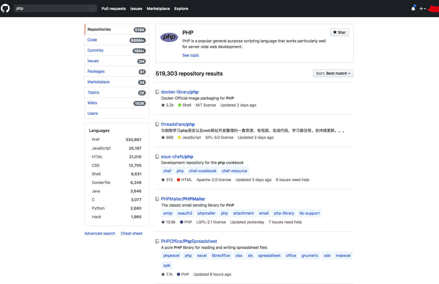Filter results by PHP language
Image resolution: width=439 pixels, height=284 pixels.
coord(117,140)
